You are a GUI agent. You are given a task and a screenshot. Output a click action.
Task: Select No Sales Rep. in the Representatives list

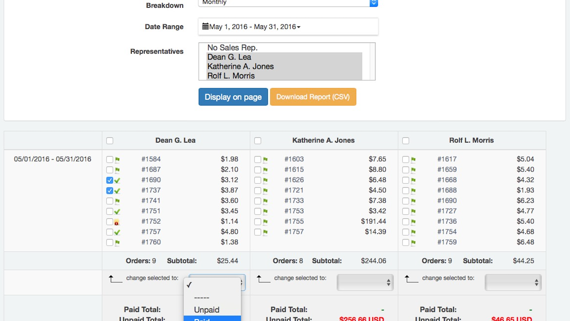(x=232, y=48)
